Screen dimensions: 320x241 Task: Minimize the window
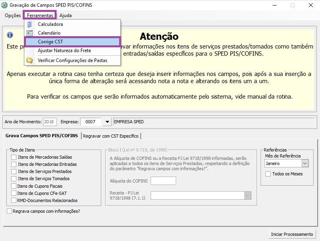(275, 5)
